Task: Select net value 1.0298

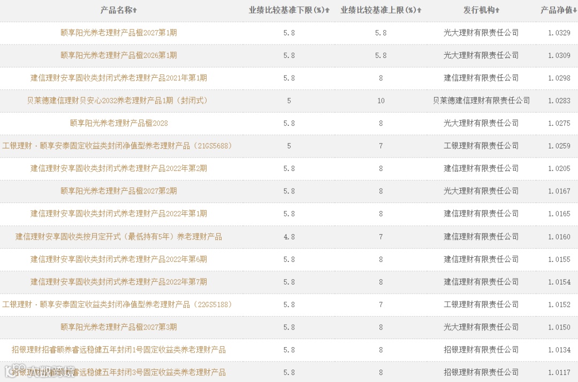Action: tap(559, 78)
